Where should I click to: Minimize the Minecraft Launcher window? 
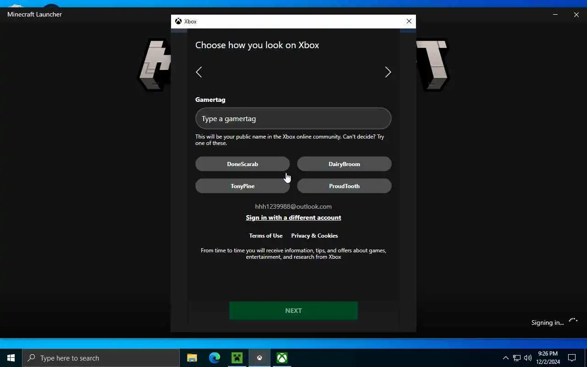point(555,14)
